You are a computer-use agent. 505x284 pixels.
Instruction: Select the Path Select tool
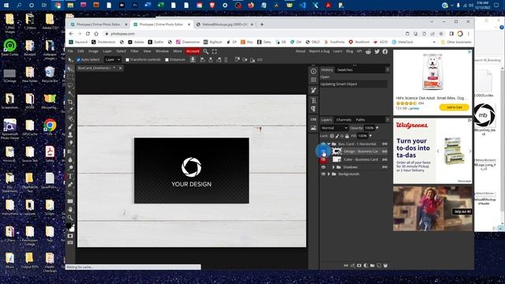coord(70,192)
